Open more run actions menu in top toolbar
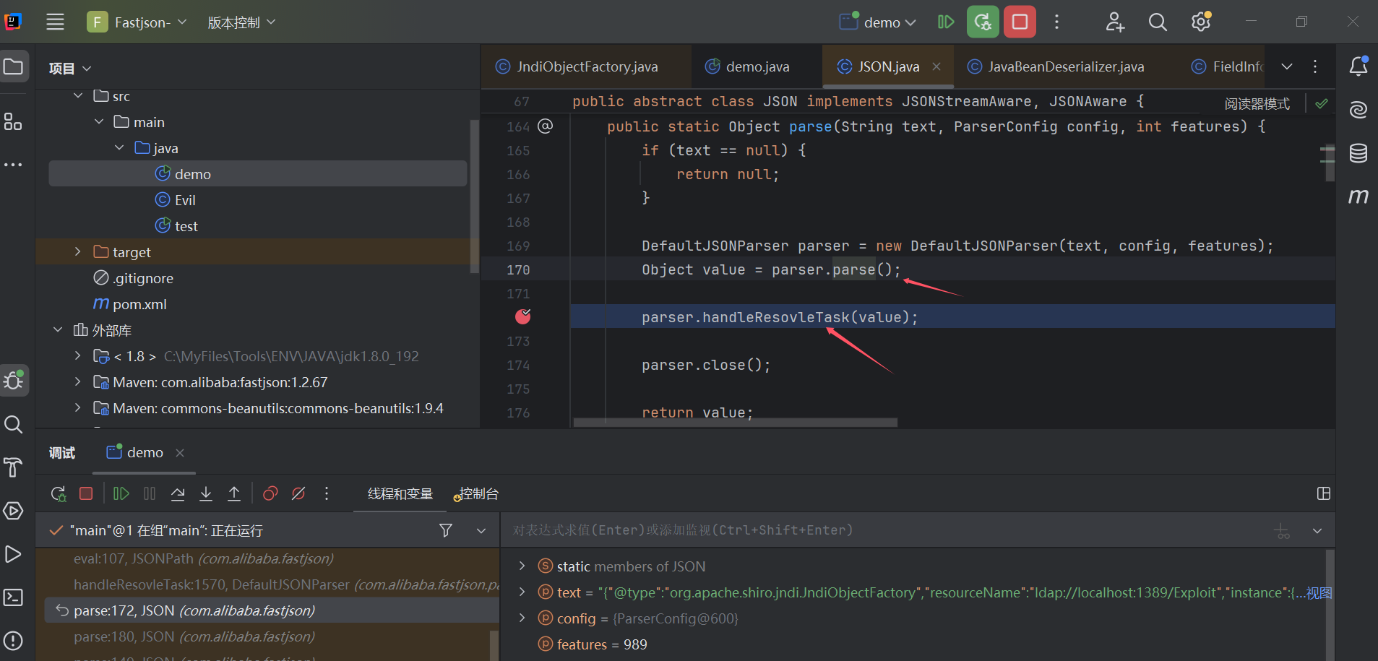 click(x=1056, y=22)
